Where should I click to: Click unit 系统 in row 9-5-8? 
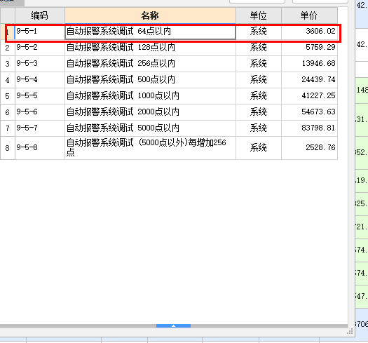[259, 148]
